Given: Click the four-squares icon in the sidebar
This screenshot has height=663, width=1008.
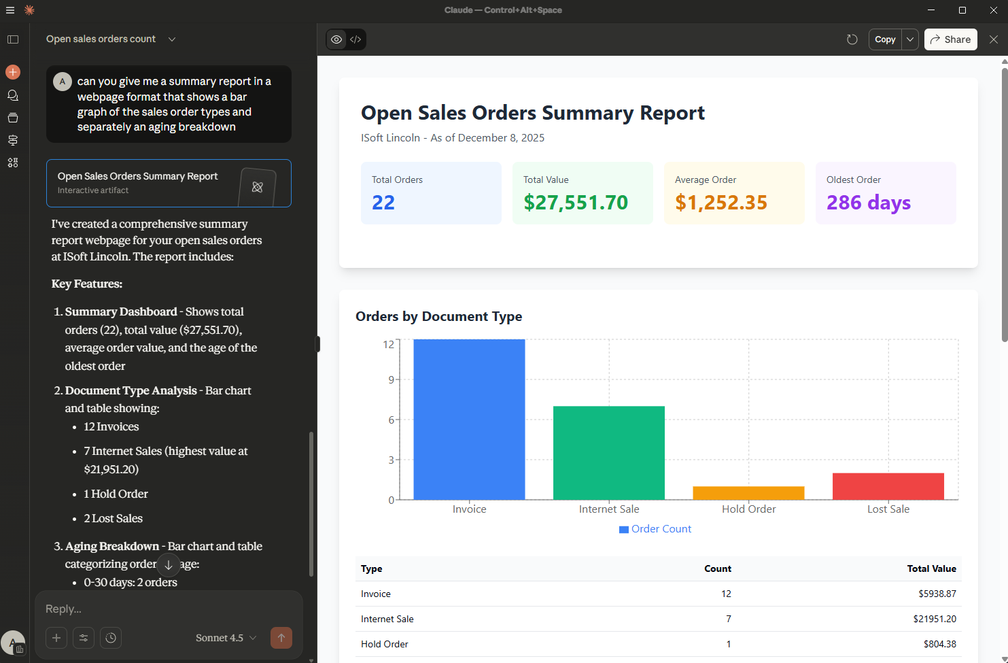Looking at the screenshot, I should point(13,163).
